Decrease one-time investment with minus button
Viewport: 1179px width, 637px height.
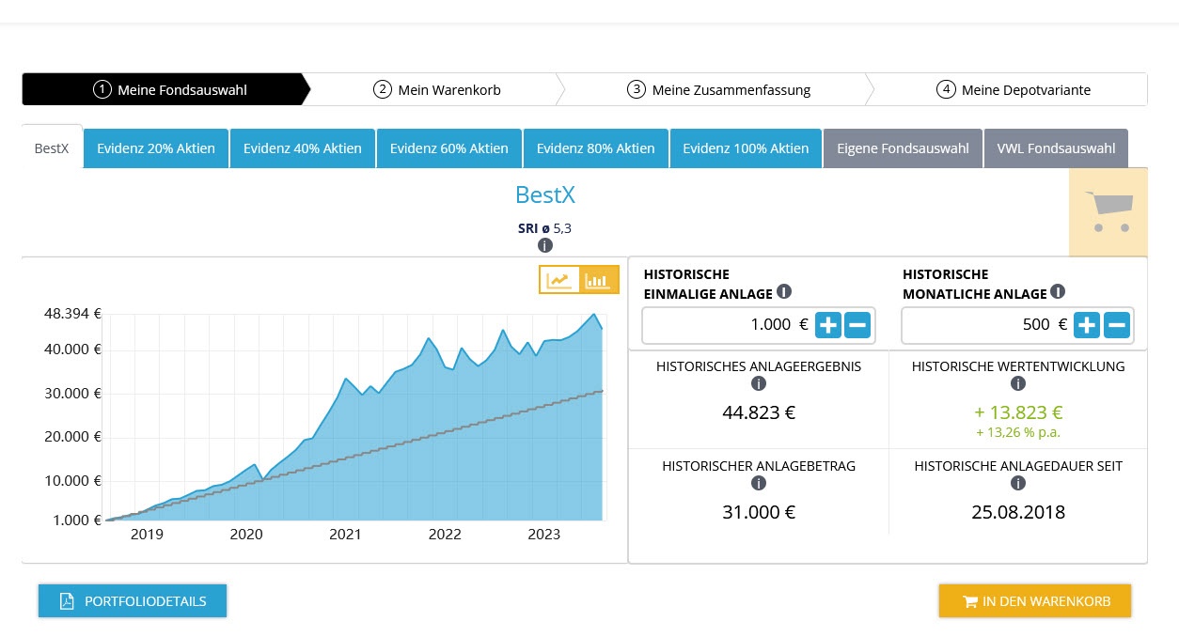(x=857, y=326)
